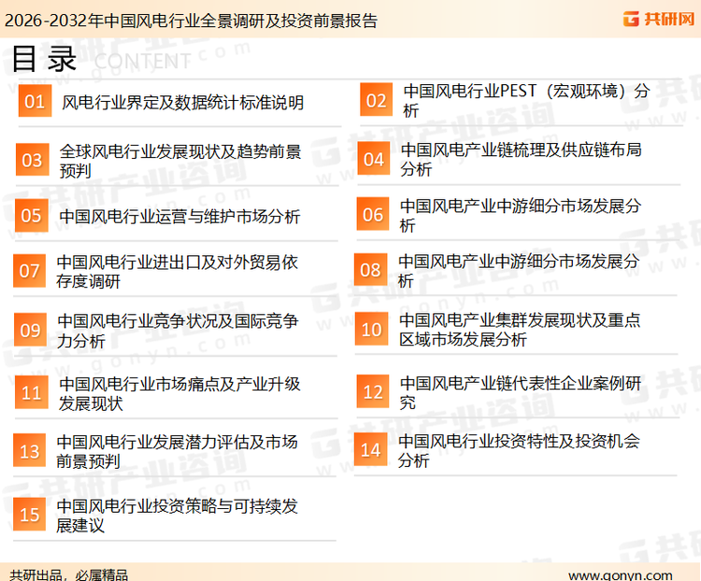Select the orange 07 chapter number box
The height and width of the screenshot is (581, 701).
point(30,271)
